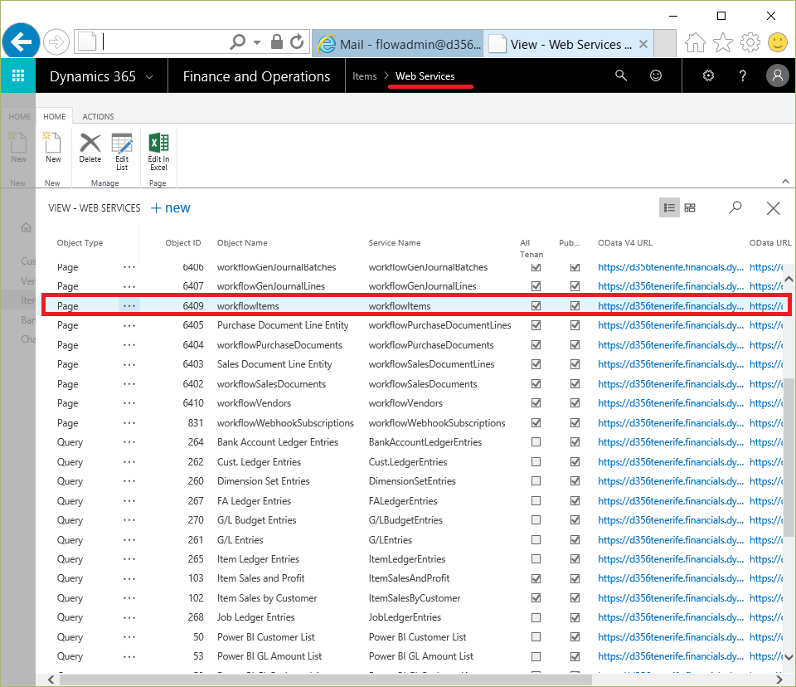Switch to the Mail - flowadmin browser tab
796x687 pixels.
tap(399, 44)
